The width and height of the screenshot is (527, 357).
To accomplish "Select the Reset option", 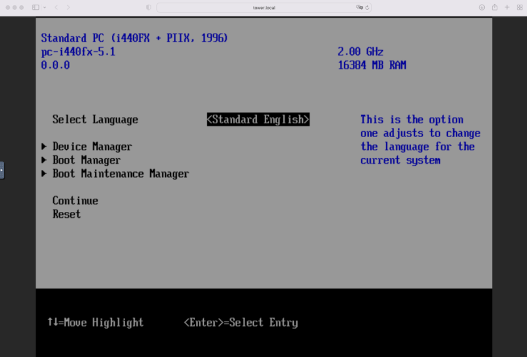I will click(67, 214).
